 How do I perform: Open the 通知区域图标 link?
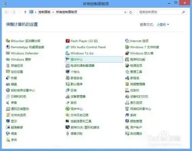pyautogui.click(x=20, y=109)
